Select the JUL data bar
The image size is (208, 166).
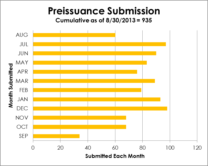coord(99,44)
